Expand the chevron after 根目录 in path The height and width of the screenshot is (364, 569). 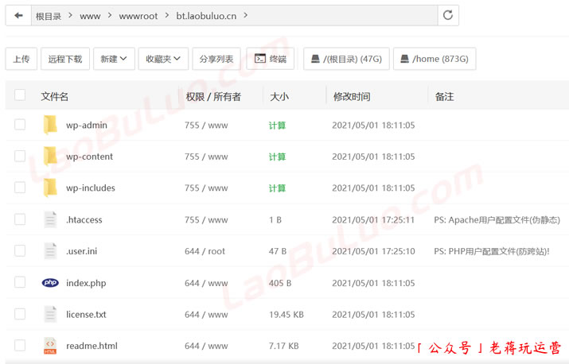70,15
